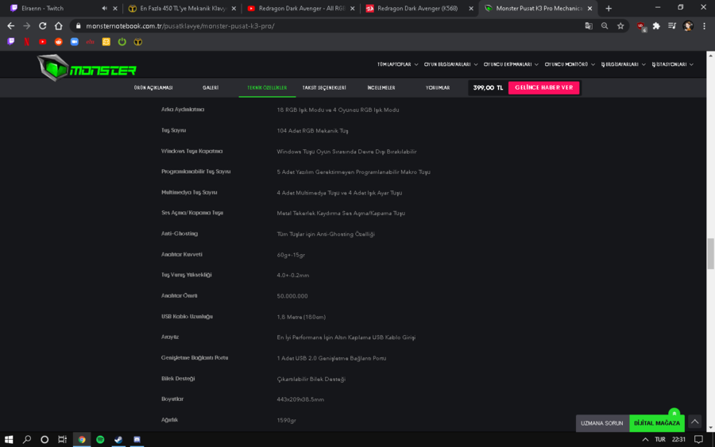Switch to the ÜRÜN AÇIKLAMASI tab
The image size is (715, 447).
(153, 87)
